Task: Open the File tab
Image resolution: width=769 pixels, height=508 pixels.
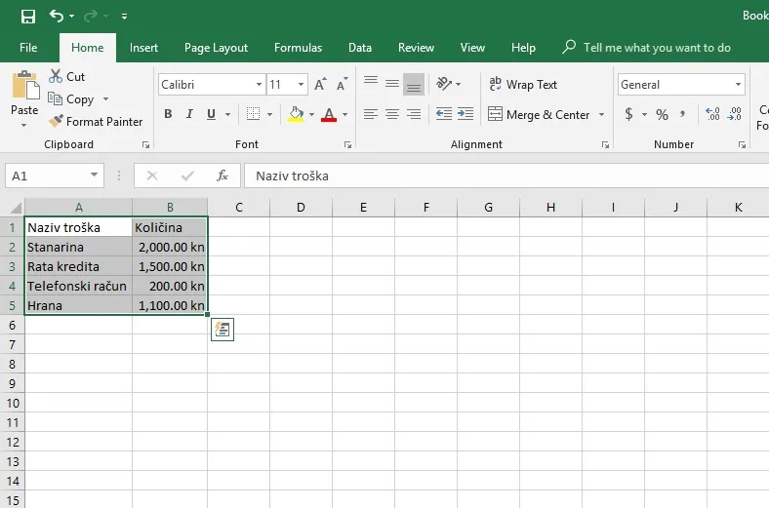Action: (28, 48)
